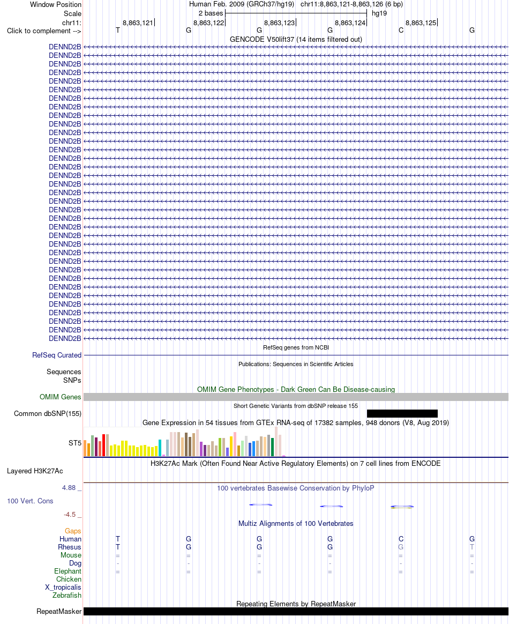Select the 'Window Position' track label
509x624 pixels.
tap(55, 4)
